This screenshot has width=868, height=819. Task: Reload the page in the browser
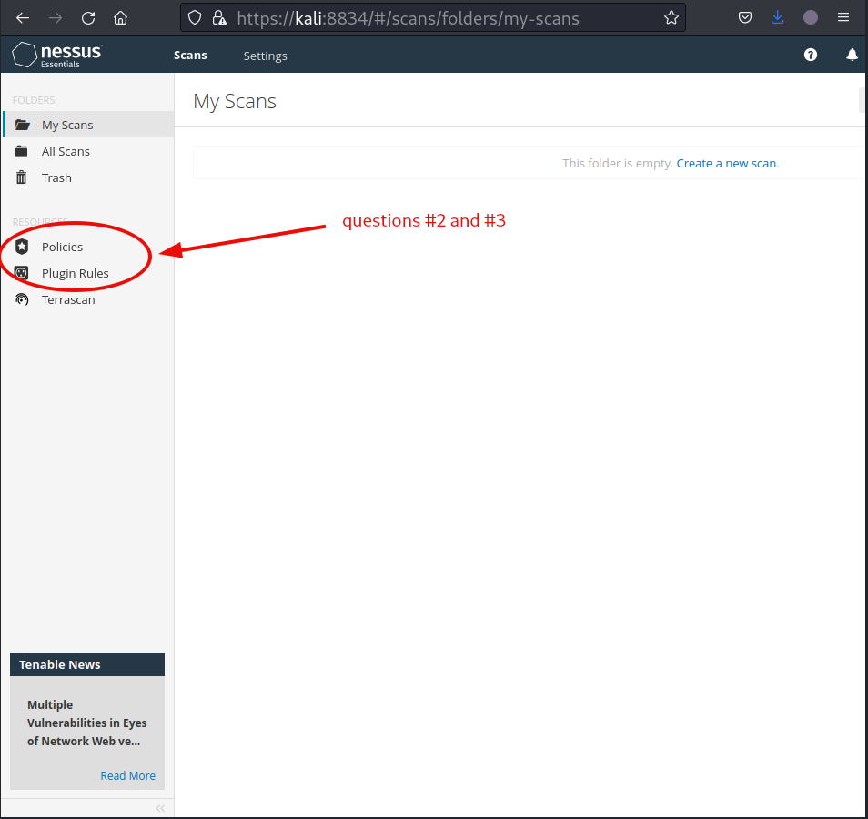[87, 17]
